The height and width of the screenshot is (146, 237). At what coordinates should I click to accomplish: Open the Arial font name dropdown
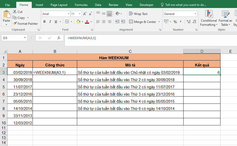coord(68,14)
